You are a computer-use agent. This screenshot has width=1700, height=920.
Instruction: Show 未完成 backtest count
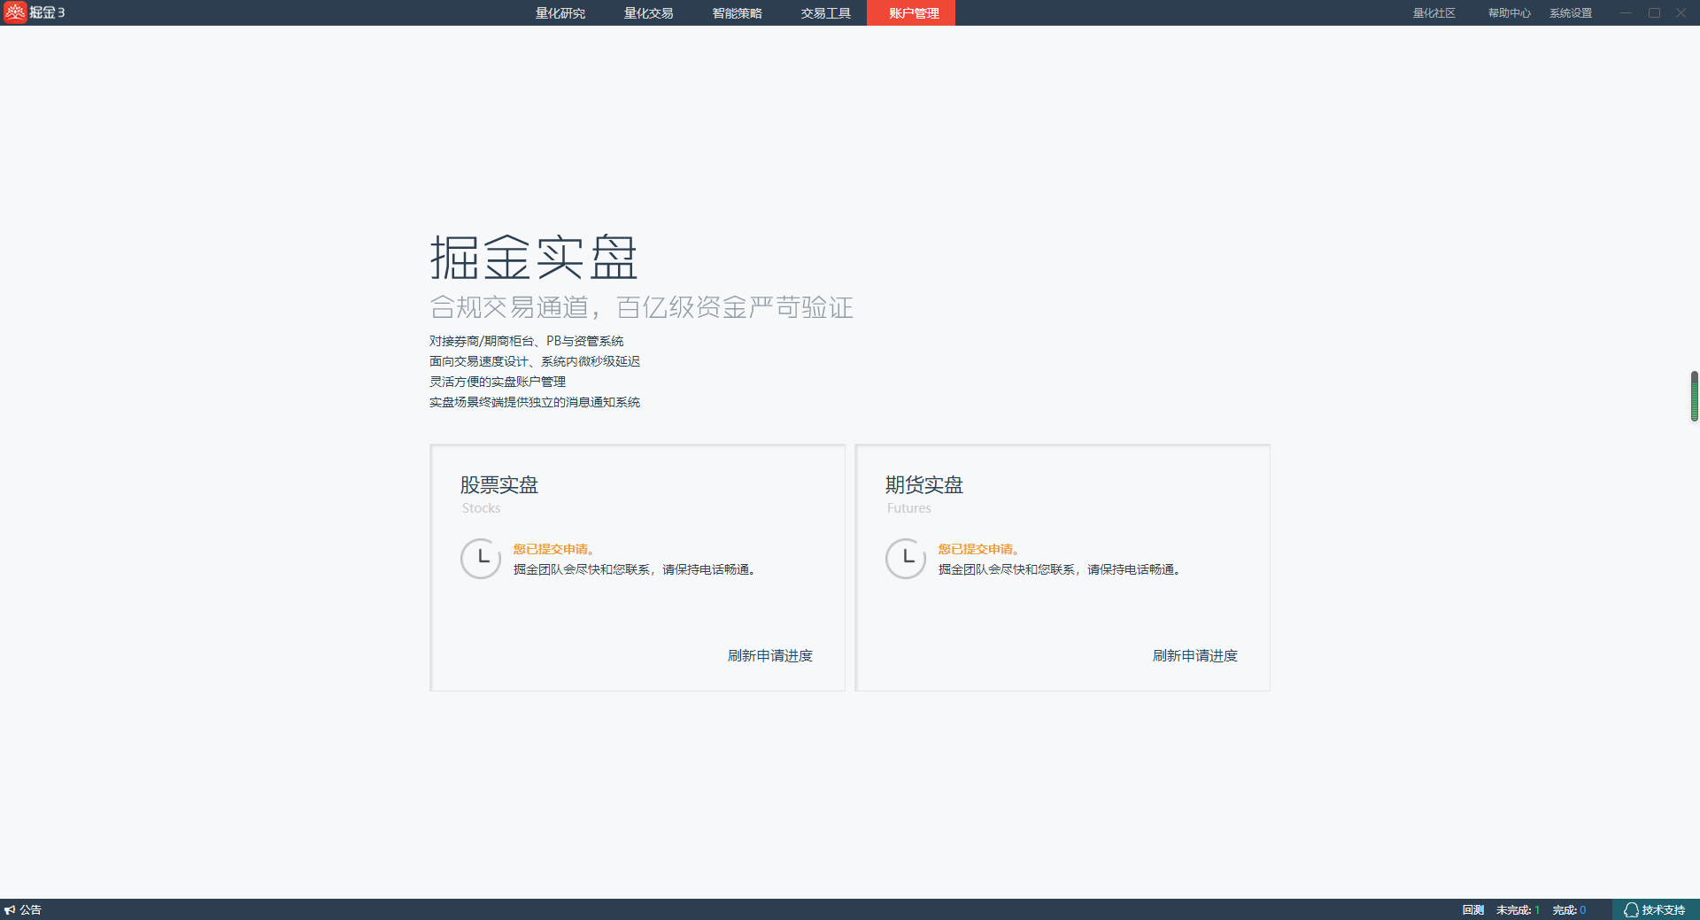coord(1517,910)
